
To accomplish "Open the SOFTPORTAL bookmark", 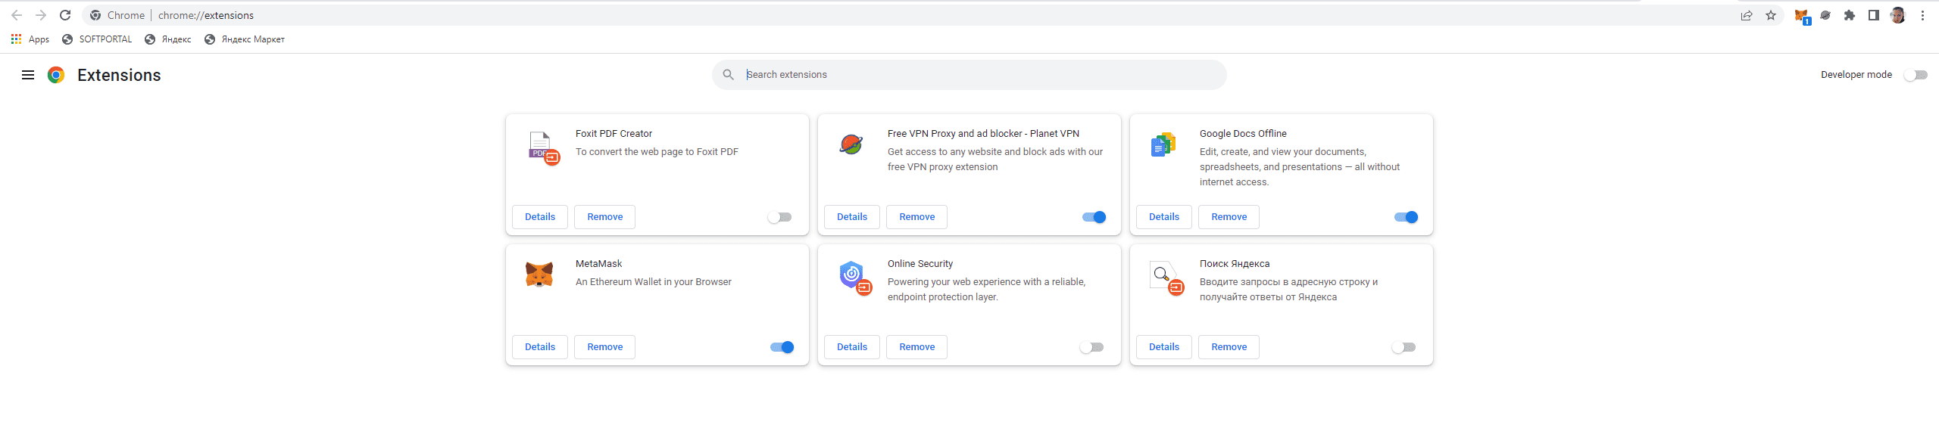I will click(97, 39).
